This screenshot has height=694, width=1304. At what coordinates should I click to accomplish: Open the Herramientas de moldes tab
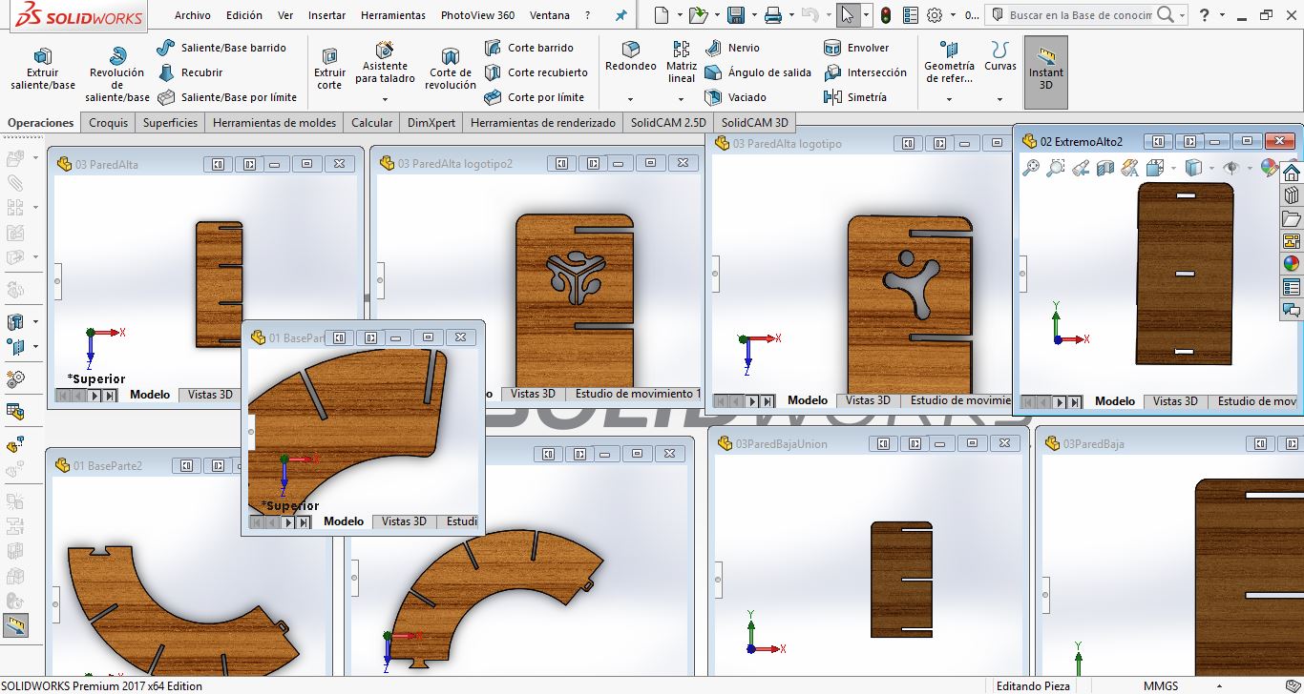(275, 123)
